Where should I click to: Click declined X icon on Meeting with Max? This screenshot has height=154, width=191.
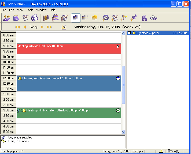118,46
